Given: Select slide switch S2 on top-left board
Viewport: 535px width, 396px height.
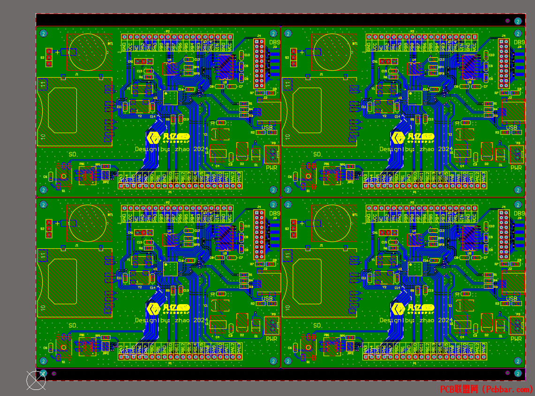Looking at the screenshot, I should coord(49,58).
